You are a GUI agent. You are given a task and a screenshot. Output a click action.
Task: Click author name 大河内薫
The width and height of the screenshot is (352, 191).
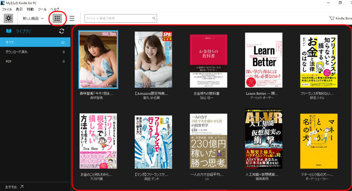tap(96, 179)
